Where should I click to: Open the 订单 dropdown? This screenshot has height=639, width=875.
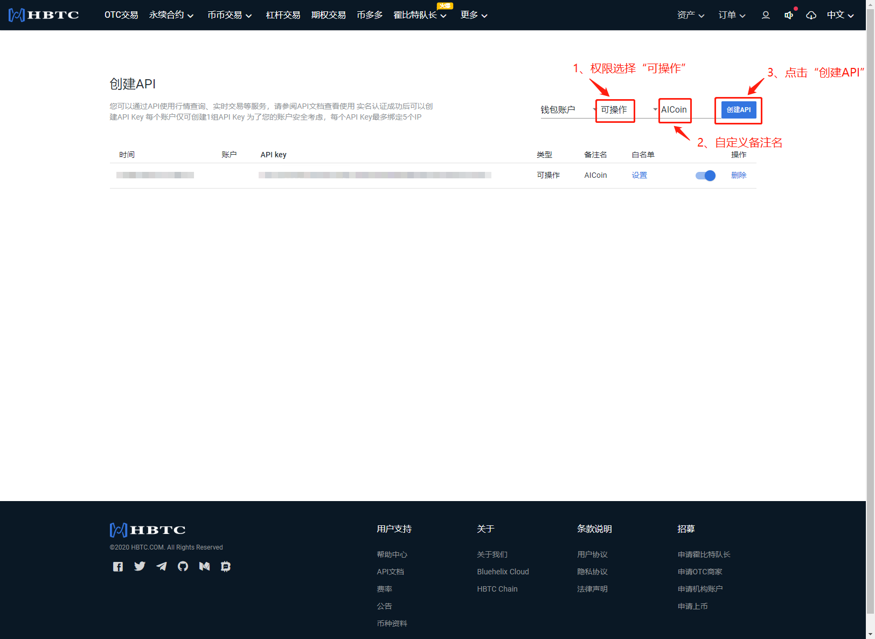click(732, 15)
